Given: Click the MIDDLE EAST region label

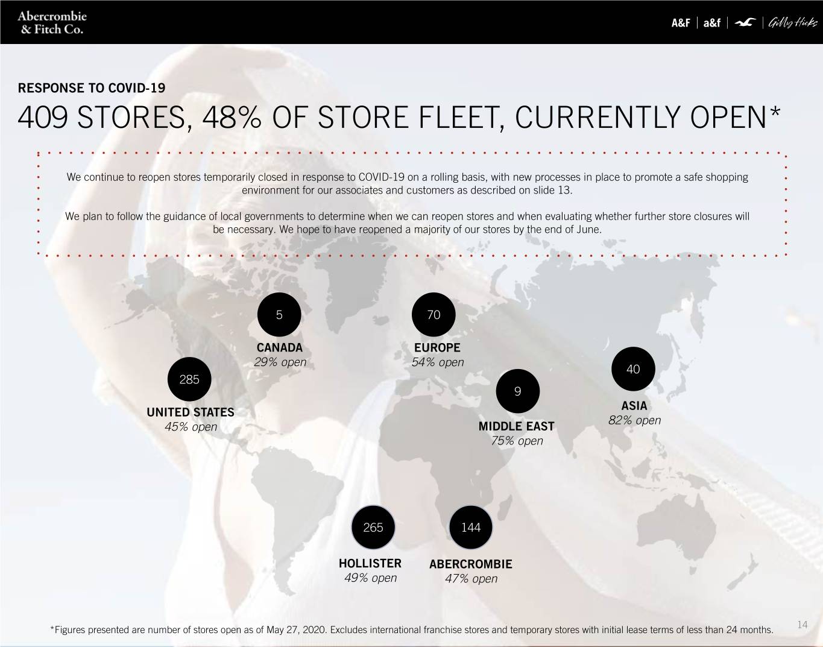Looking at the screenshot, I should (516, 426).
